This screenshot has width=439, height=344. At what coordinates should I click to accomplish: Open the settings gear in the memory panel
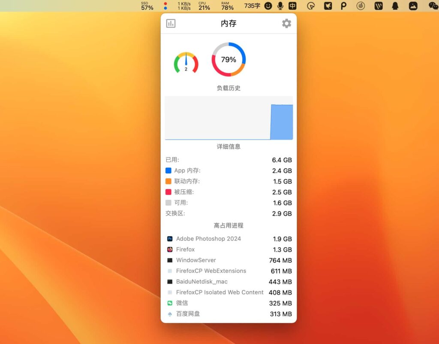click(x=286, y=24)
